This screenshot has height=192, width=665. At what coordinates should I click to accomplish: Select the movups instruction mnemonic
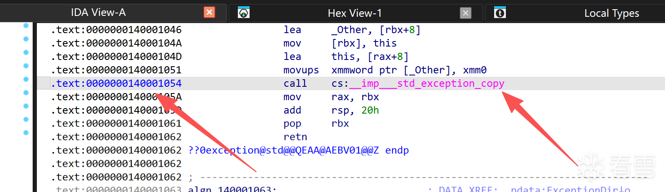pos(301,70)
